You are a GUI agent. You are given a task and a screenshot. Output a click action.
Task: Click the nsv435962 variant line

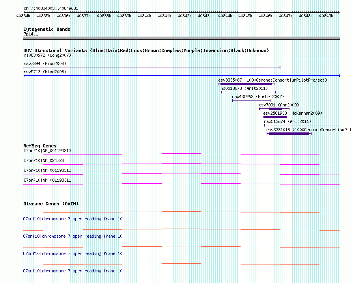252,101
